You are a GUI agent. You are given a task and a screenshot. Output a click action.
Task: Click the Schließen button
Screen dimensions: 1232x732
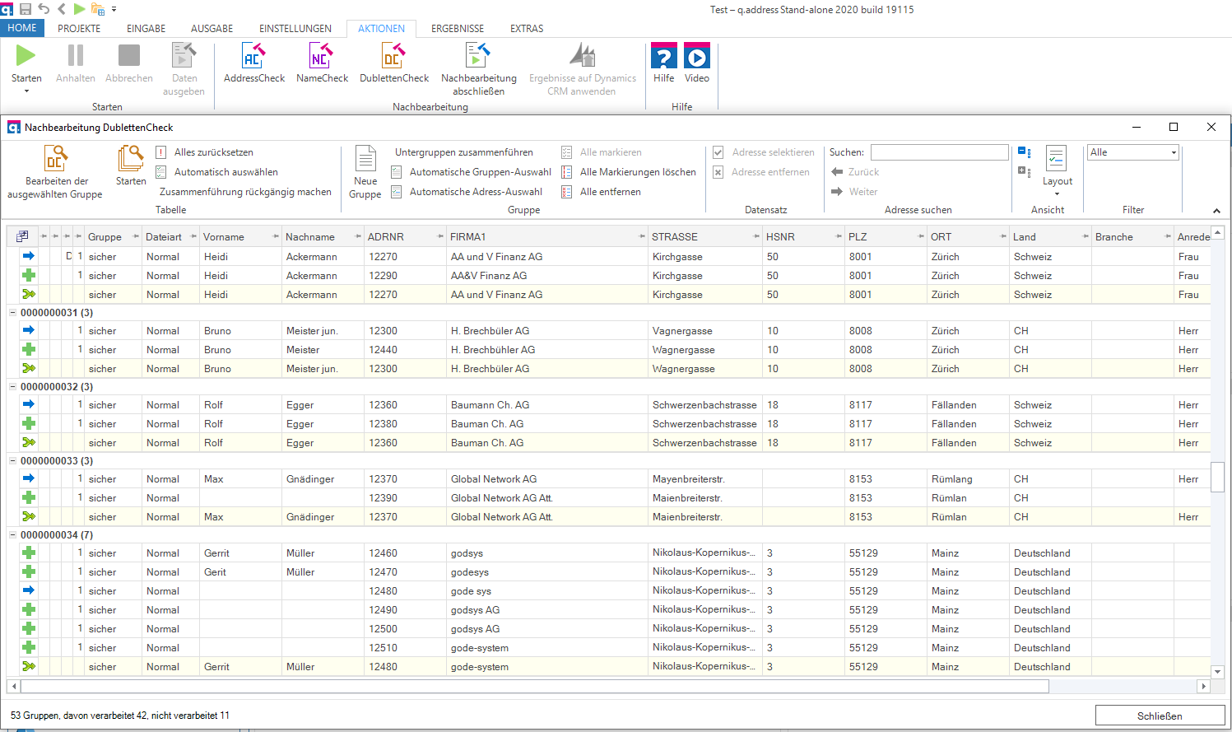(1160, 716)
